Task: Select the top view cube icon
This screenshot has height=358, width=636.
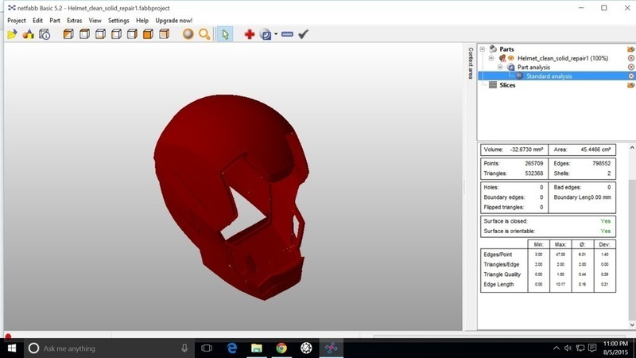Action: point(84,34)
